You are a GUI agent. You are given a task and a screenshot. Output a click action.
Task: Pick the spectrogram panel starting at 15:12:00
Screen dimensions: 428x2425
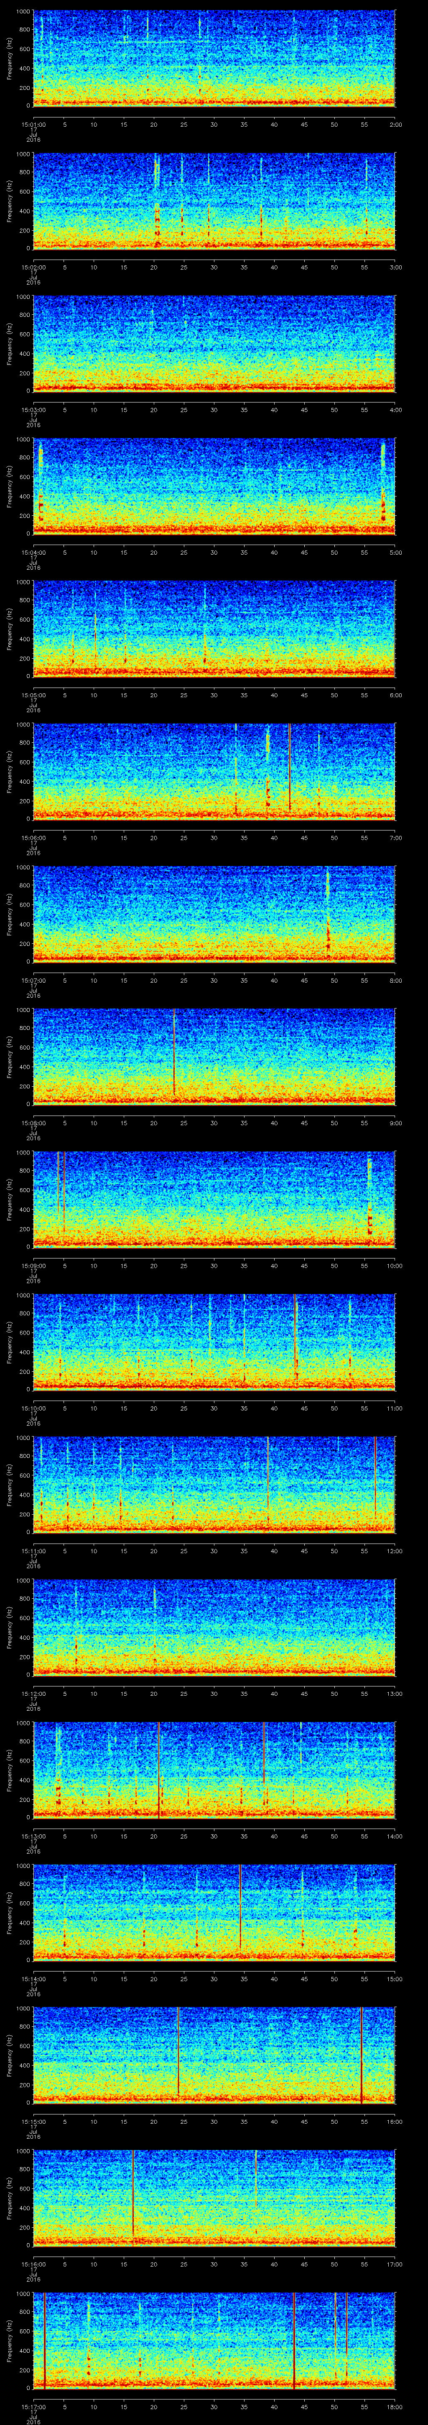tap(214, 1627)
